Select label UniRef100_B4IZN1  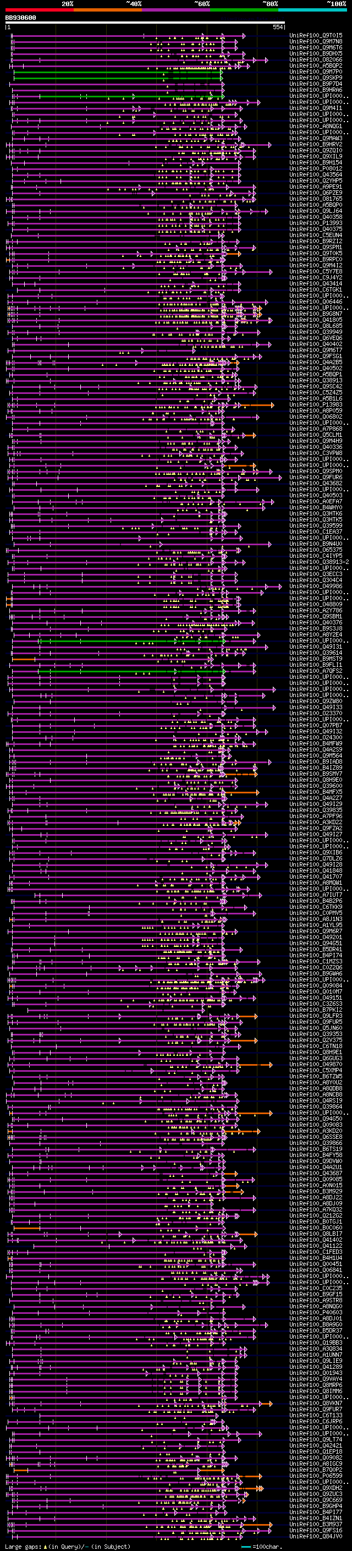(x=316, y=1518)
